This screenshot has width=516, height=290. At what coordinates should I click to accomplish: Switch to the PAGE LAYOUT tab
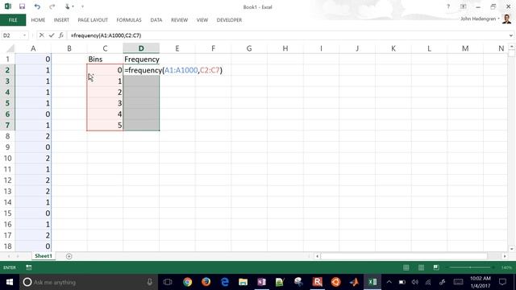click(x=93, y=20)
